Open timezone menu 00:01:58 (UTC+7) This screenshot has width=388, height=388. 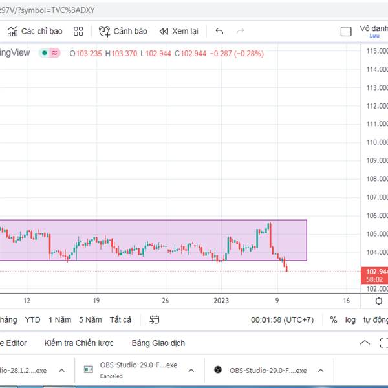click(282, 319)
